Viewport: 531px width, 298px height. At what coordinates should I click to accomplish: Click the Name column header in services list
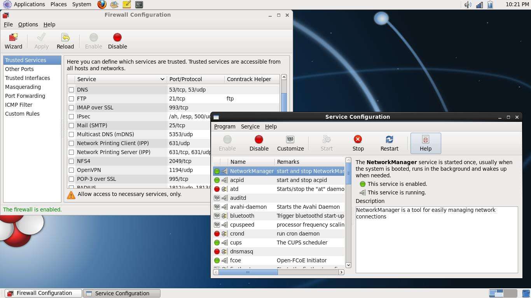(251, 162)
